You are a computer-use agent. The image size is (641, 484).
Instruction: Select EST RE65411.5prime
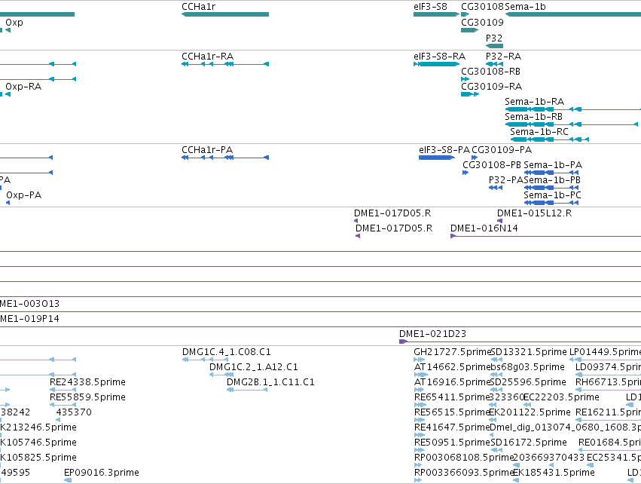tap(420, 405)
